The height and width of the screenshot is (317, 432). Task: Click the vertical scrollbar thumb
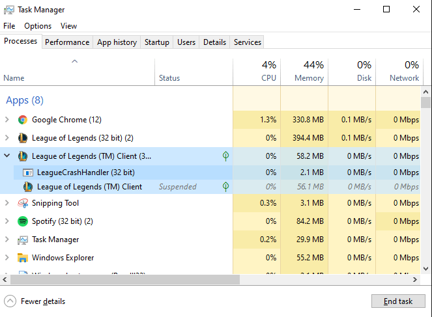coord(425,102)
